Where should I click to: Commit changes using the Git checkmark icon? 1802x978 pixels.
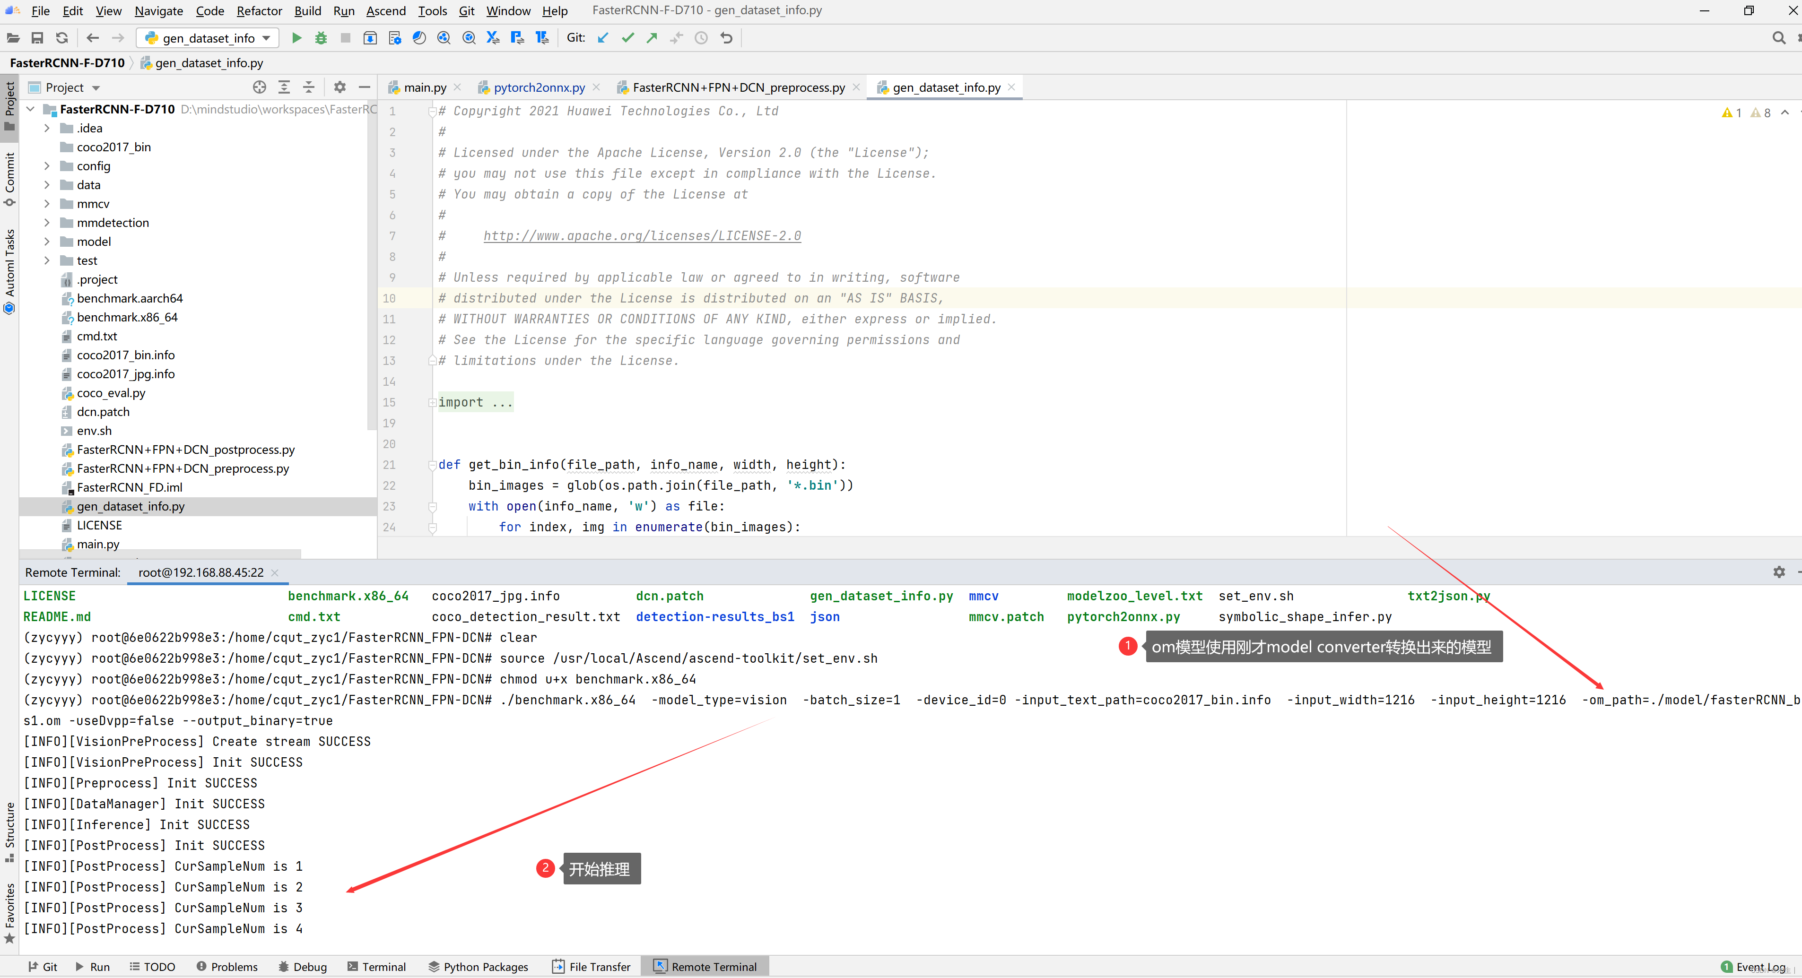[x=627, y=38]
